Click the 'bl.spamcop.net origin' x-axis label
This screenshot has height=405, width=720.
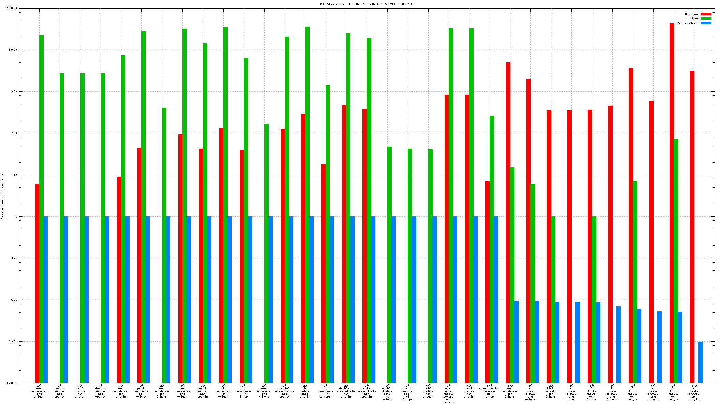(223, 391)
